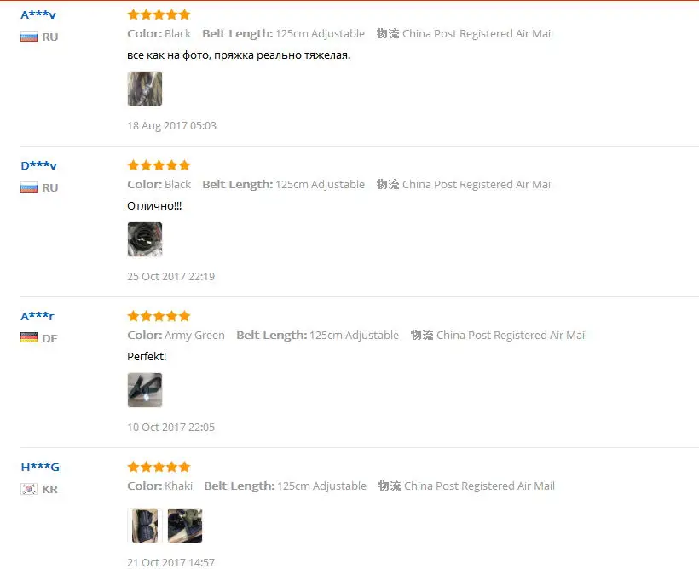Enlarge the photo under Perfekt! review
Viewport: 699px width, 569px height.
[145, 390]
